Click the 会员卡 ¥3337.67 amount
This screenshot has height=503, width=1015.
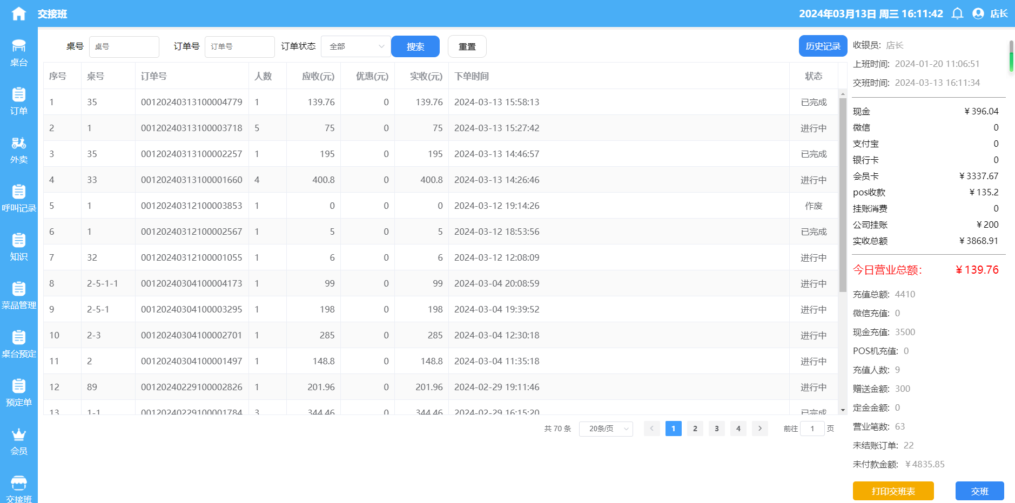click(979, 176)
